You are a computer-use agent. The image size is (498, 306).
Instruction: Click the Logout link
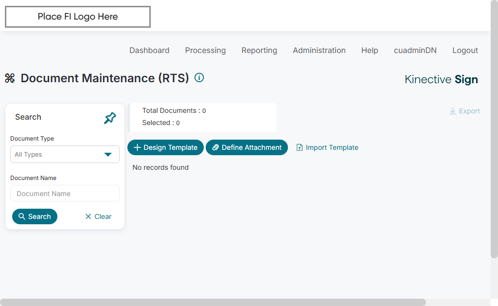pyautogui.click(x=465, y=50)
